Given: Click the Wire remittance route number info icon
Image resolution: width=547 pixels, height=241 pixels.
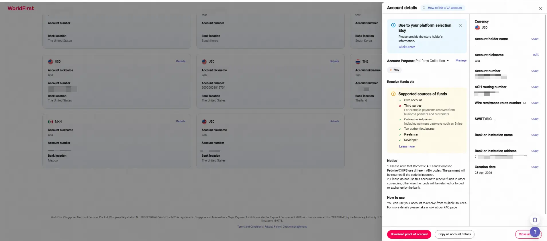Looking at the screenshot, I should (x=524, y=103).
